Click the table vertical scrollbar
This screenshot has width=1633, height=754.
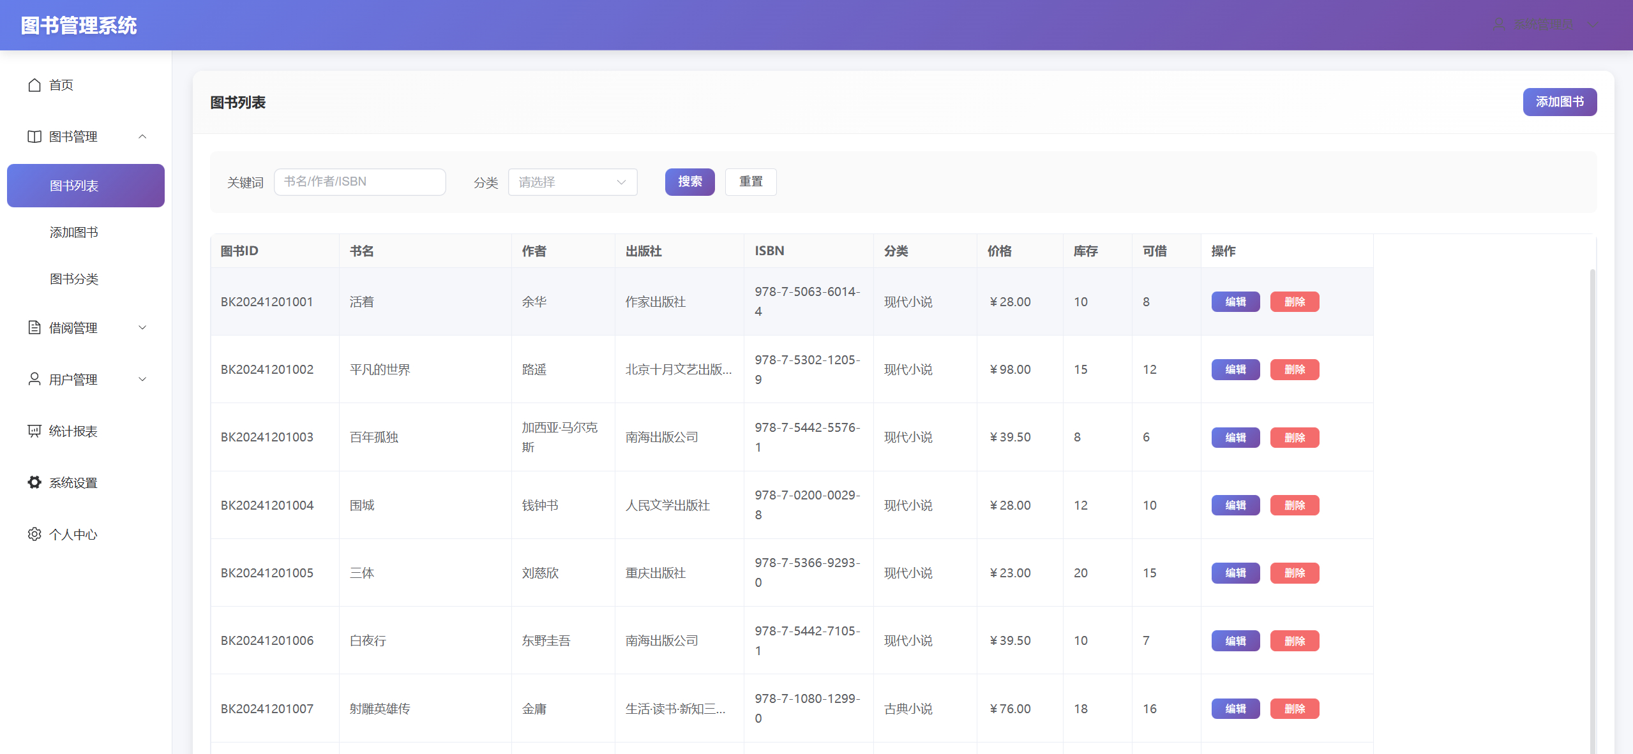click(x=1592, y=510)
